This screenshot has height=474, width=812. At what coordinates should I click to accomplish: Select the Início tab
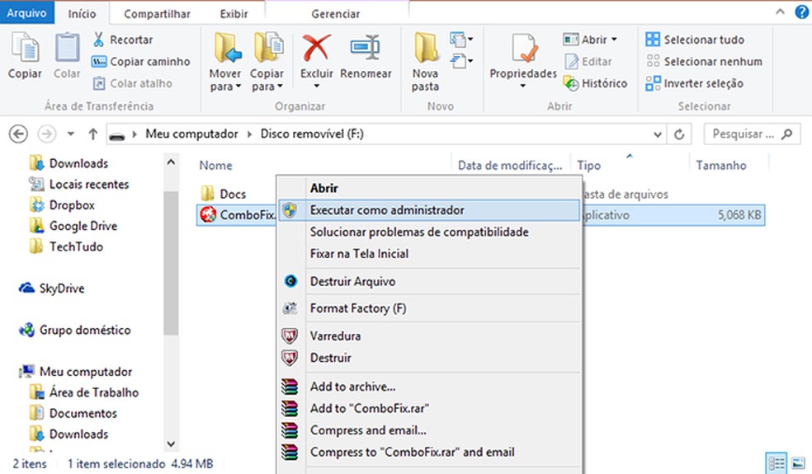82,13
